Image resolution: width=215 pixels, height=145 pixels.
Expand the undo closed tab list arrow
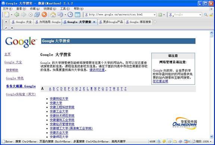coord(65,15)
